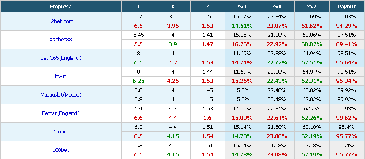Sort table by the X column header
Viewport: 365px width, 159px height.
point(173,7)
